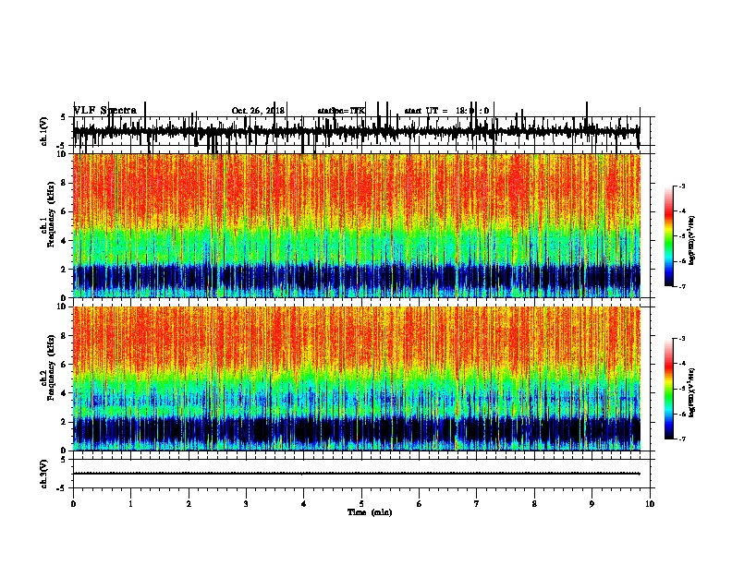This screenshot has height=565, width=732.
Task: Click the "ch.3(V)" axis label
Action: tap(44, 475)
